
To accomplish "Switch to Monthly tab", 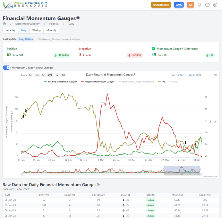I will click(x=51, y=30).
